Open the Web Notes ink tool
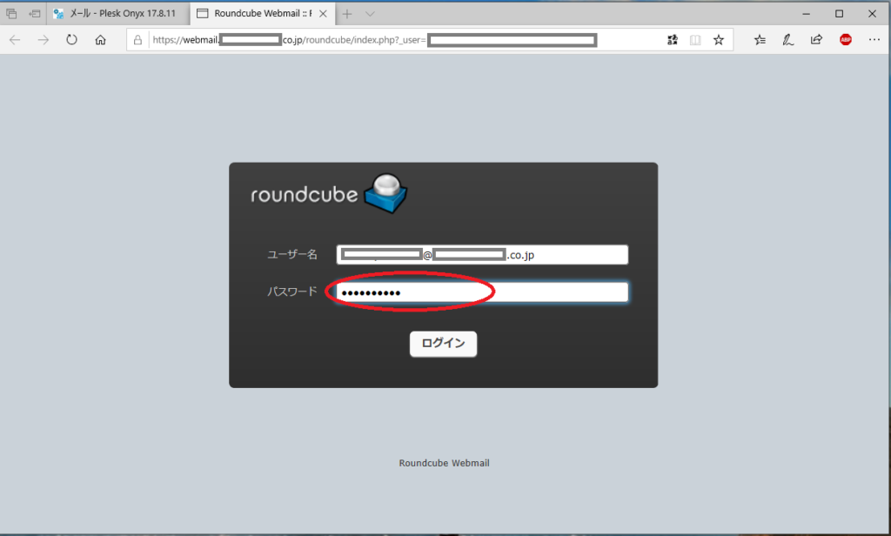The height and width of the screenshot is (536, 891). (x=787, y=39)
